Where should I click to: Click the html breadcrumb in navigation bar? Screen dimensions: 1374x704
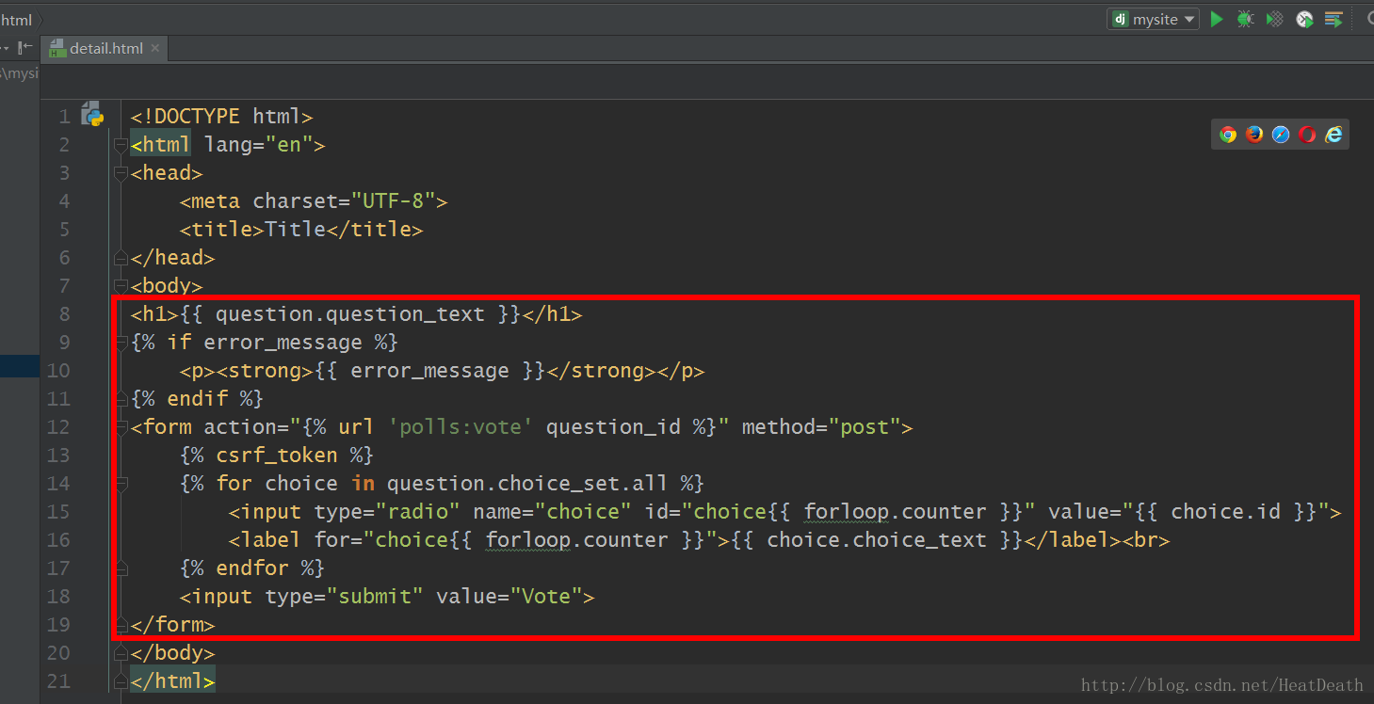tap(16, 19)
